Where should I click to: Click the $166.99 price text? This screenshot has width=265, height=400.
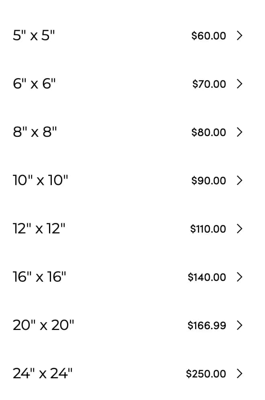coord(207,326)
